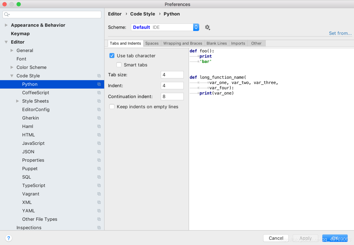Open the Other tab
Viewport: 354px width, 245px height.
tap(256, 43)
